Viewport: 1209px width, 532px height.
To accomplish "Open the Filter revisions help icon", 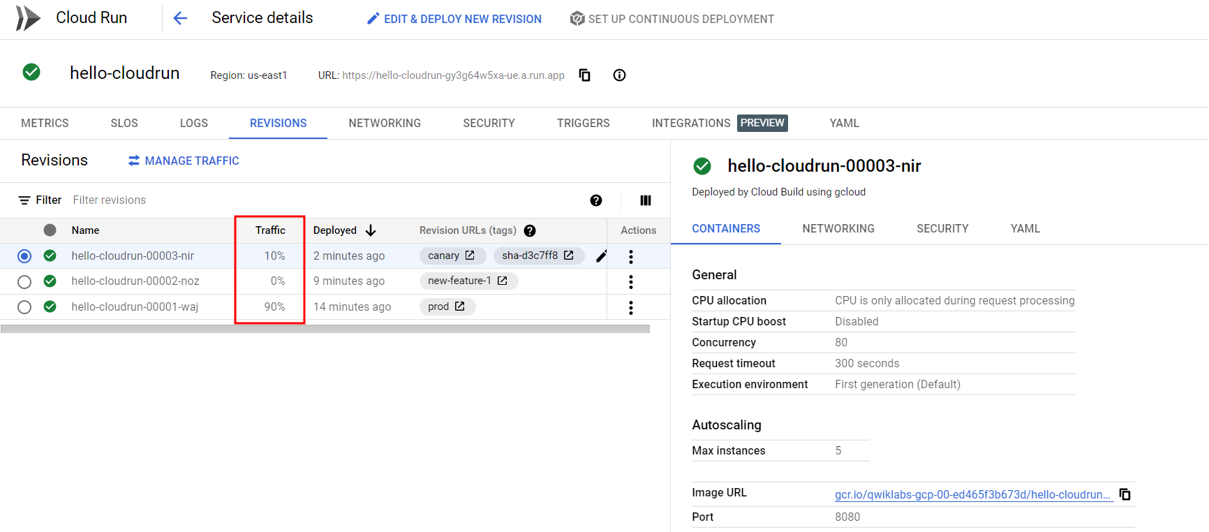I will tap(596, 200).
